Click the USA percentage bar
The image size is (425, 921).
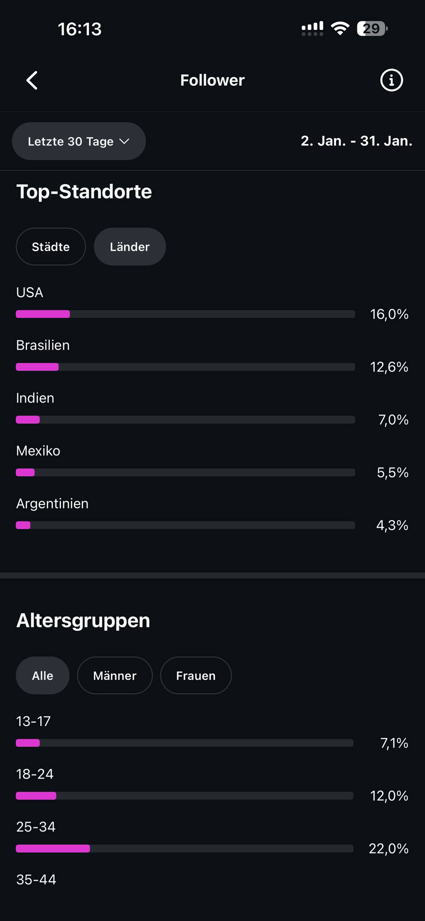(x=185, y=314)
